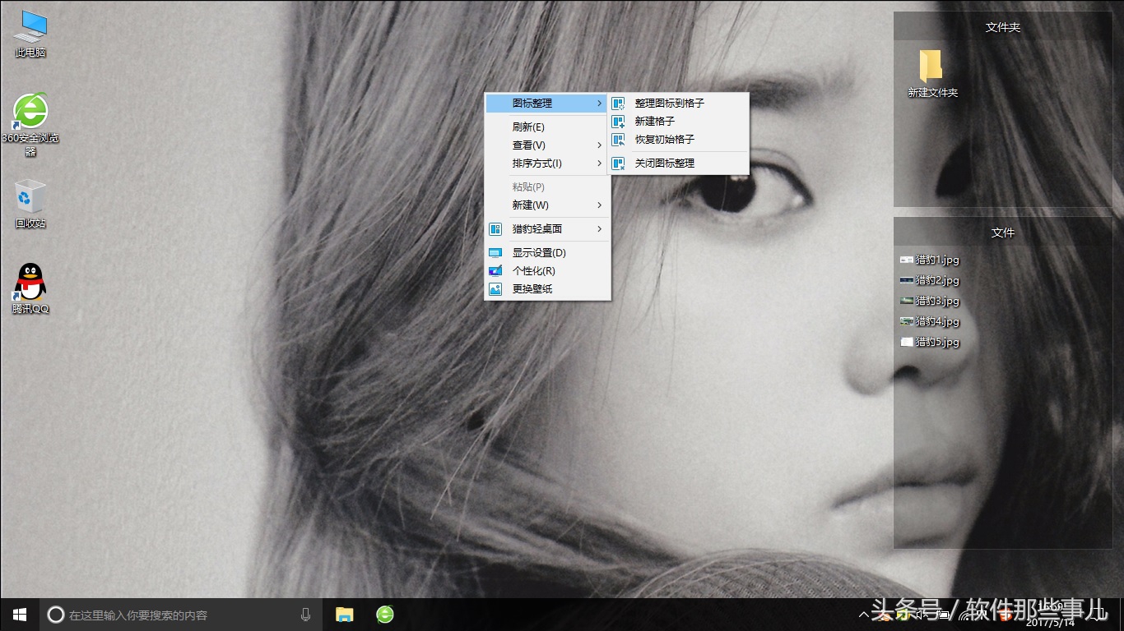
Task: Open 显示设置(D) from the context menu
Action: [538, 253]
